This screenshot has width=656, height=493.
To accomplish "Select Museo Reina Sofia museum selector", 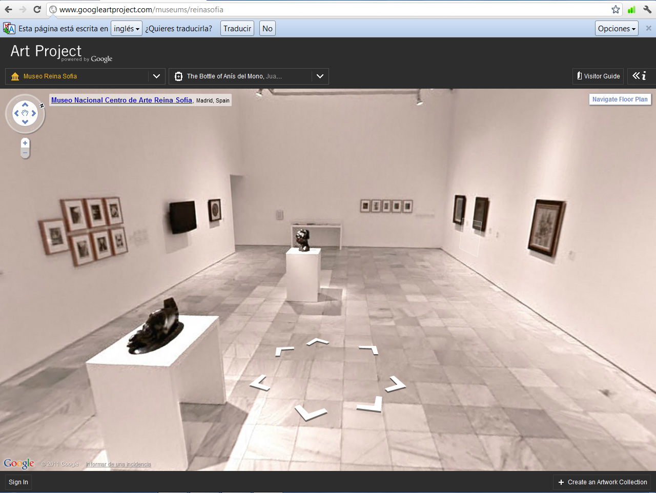I will pyautogui.click(x=85, y=76).
